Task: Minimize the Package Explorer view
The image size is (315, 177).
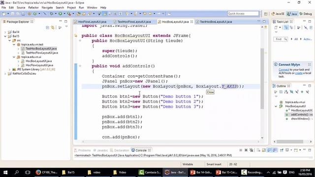Action: (x=61, y=21)
